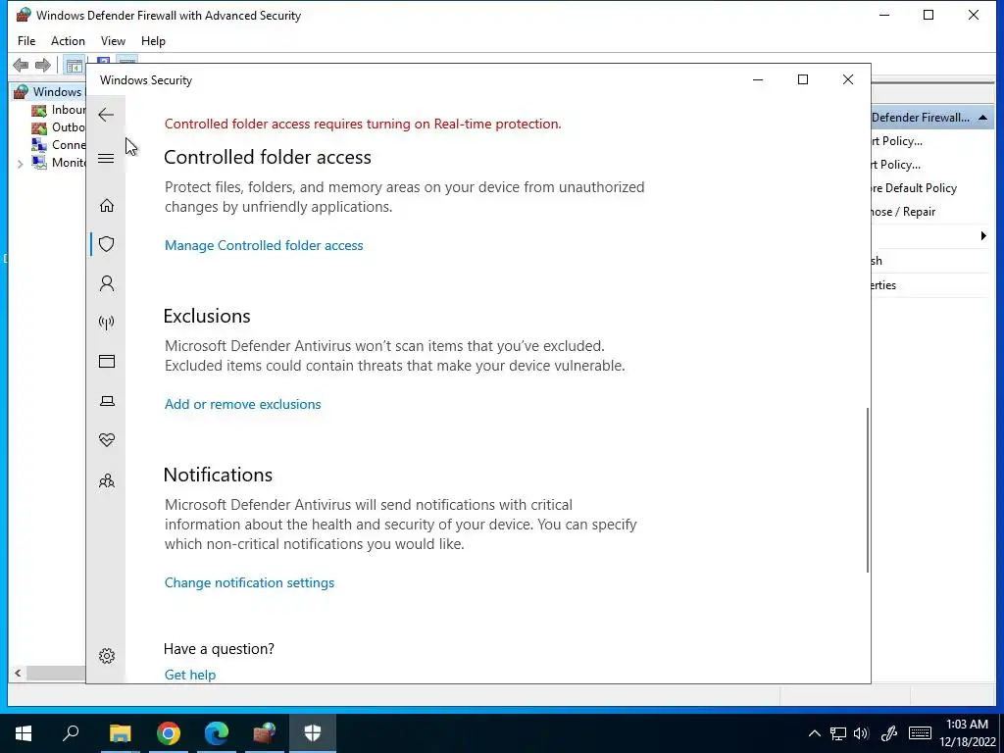Launch Microsoft Edge from the taskbar
The height and width of the screenshot is (753, 1004).
217,733
